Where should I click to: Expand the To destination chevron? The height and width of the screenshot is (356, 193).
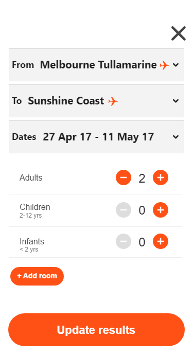[176, 101]
